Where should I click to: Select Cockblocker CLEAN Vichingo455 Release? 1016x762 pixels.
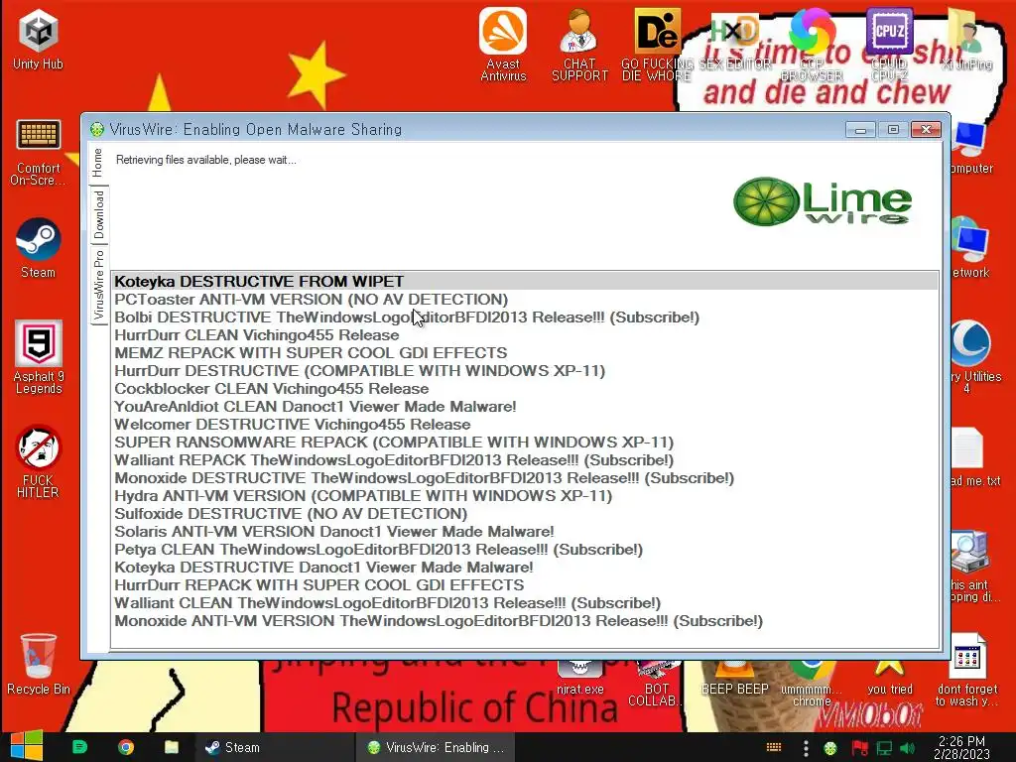[x=525, y=388]
